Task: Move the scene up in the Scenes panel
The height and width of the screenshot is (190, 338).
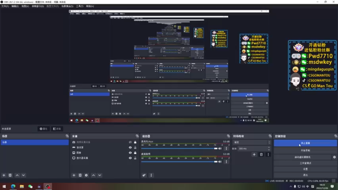Action: pyautogui.click(x=17, y=175)
